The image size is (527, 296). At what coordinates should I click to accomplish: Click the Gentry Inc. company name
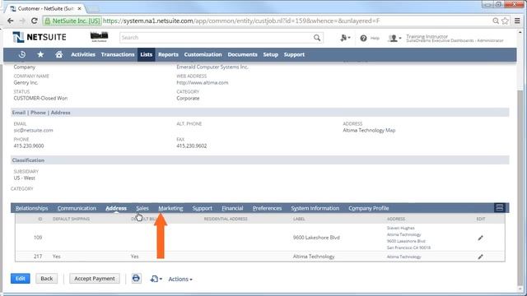(x=26, y=82)
